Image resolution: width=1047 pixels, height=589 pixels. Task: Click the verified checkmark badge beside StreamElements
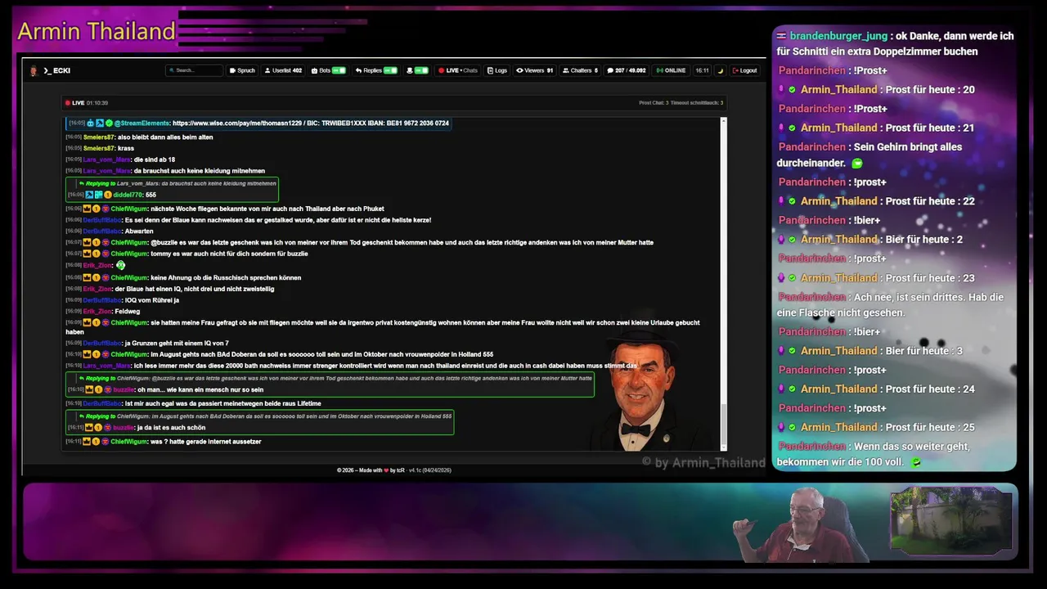pyautogui.click(x=109, y=123)
